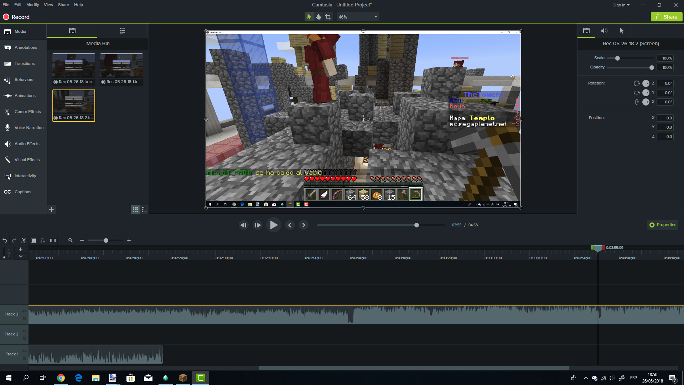This screenshot has width=684, height=385.
Task: Open the Behaviors panel
Action: [23, 79]
